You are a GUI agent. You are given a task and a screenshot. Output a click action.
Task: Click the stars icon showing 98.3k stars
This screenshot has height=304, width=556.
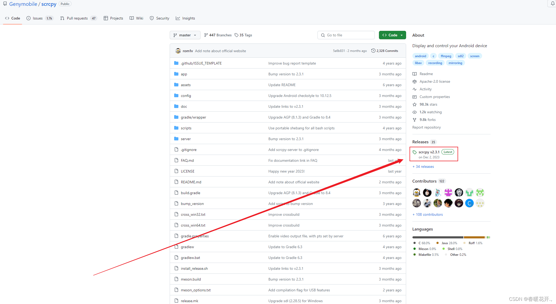pyautogui.click(x=415, y=104)
